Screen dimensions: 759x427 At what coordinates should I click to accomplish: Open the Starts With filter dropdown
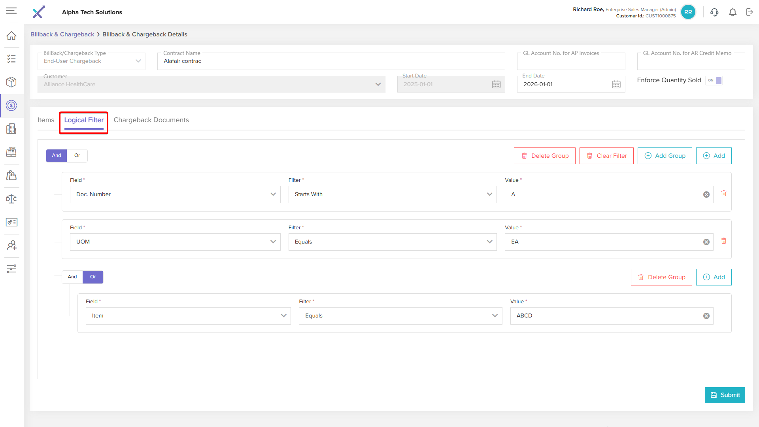tap(489, 194)
